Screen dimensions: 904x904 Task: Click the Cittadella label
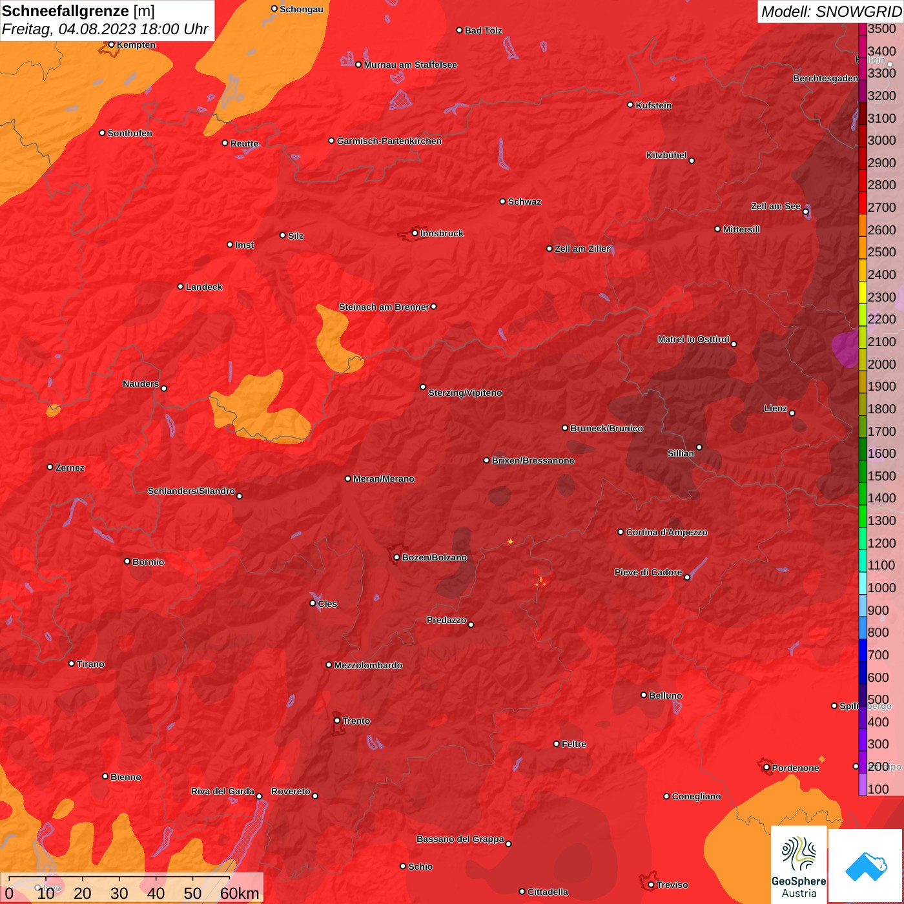[x=548, y=892]
